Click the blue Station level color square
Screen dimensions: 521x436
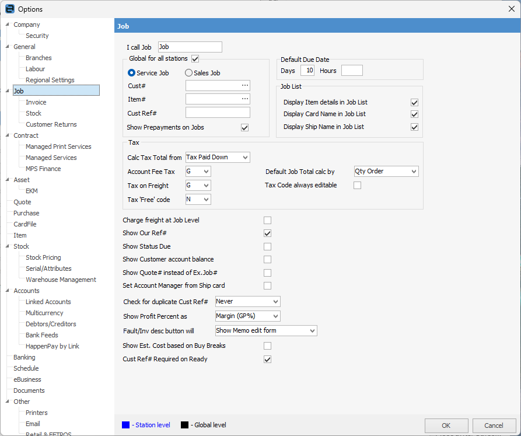click(126, 425)
